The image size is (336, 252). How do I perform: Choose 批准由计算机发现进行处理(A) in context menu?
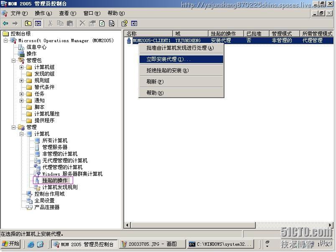pyautogui.click(x=181, y=48)
